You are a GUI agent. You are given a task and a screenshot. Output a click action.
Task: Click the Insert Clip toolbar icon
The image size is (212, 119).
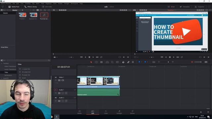coord(107,62)
